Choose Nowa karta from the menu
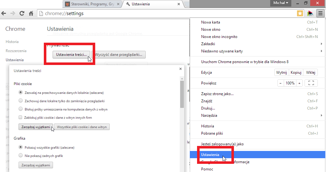This screenshot has width=326, height=172. click(258, 22)
